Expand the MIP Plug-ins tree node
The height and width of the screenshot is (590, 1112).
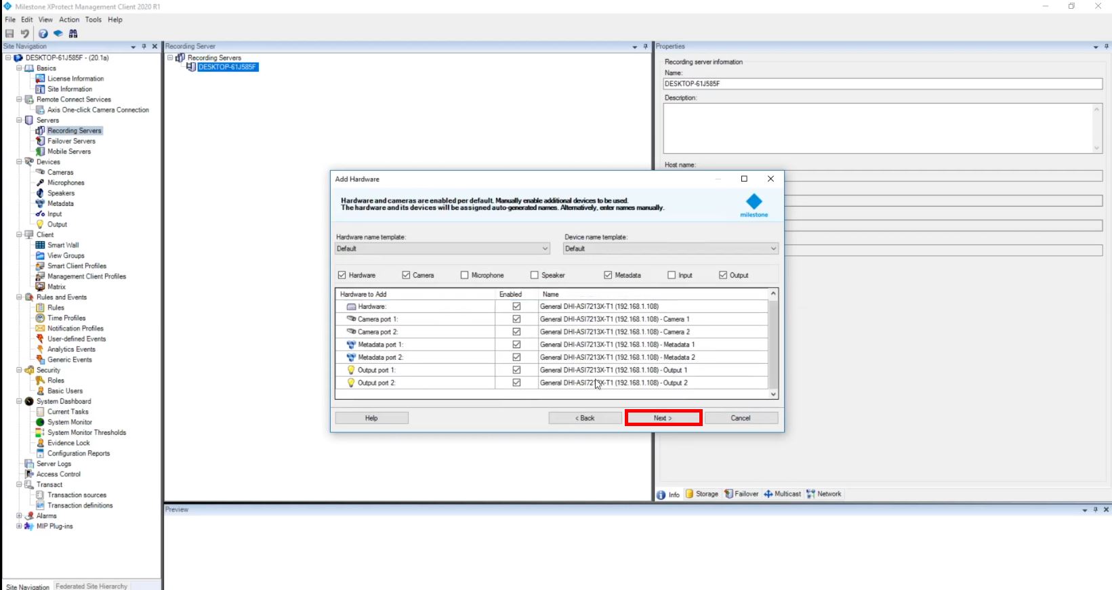click(x=19, y=526)
